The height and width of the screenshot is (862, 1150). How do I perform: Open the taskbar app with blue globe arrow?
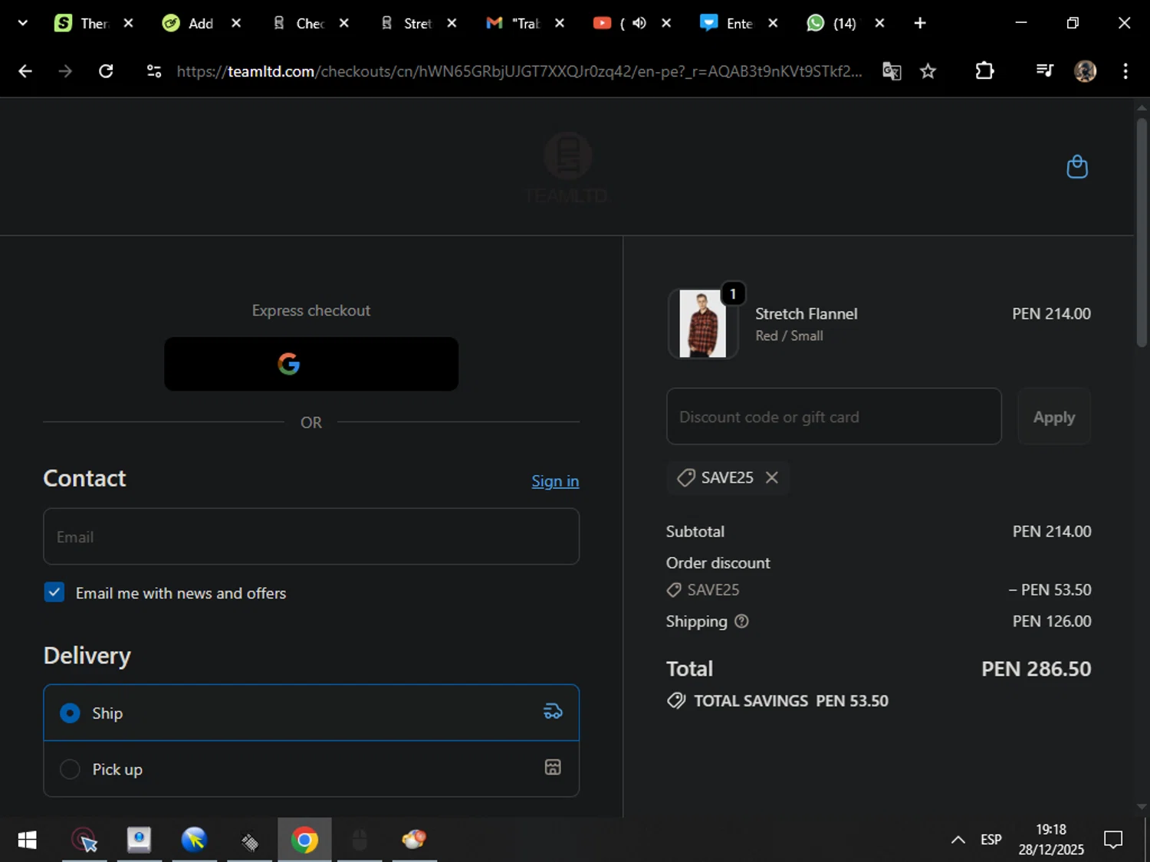coord(194,841)
